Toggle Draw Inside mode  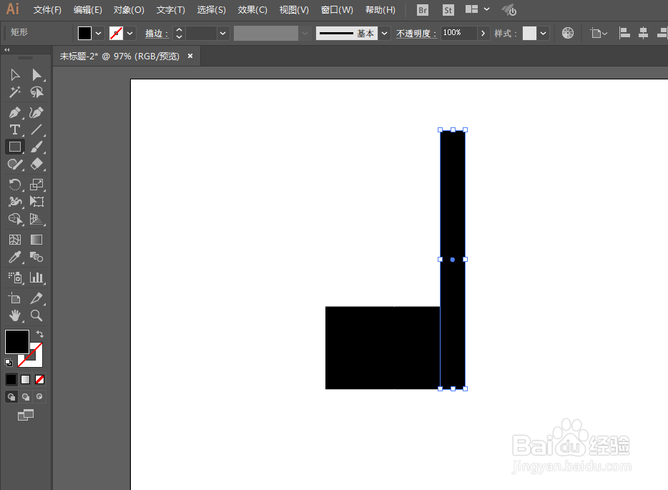point(39,397)
